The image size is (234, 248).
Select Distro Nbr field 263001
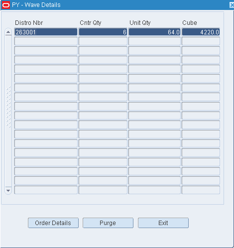pyautogui.click(x=46, y=32)
